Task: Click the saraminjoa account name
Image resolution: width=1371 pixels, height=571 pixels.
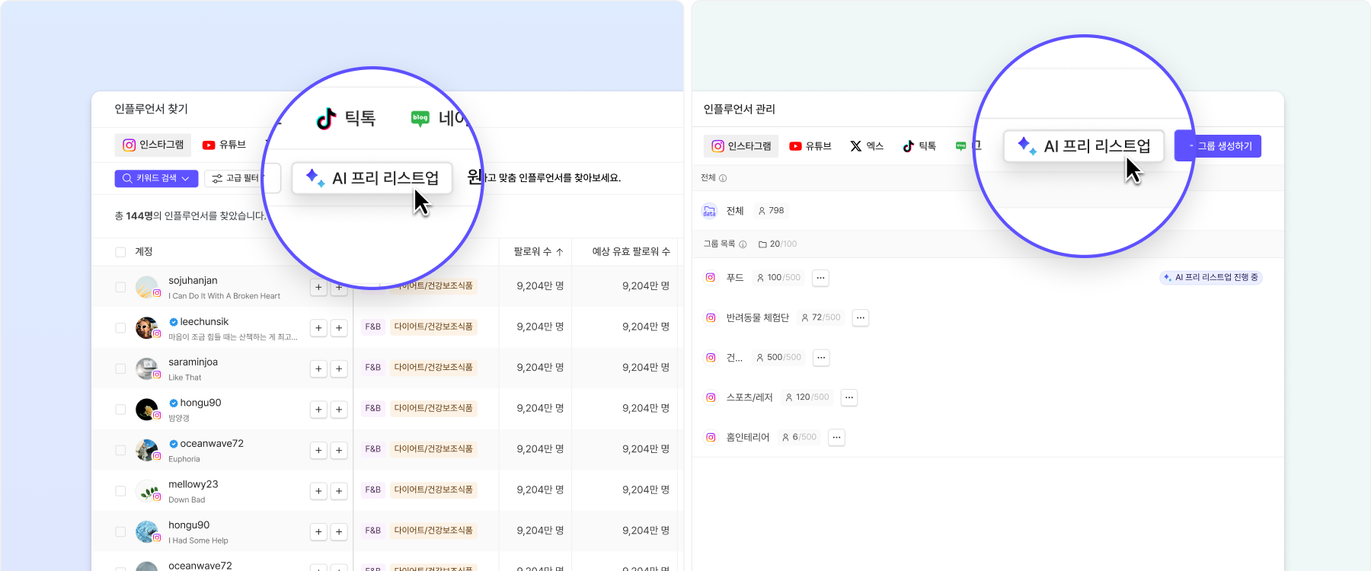Action: 193,362
